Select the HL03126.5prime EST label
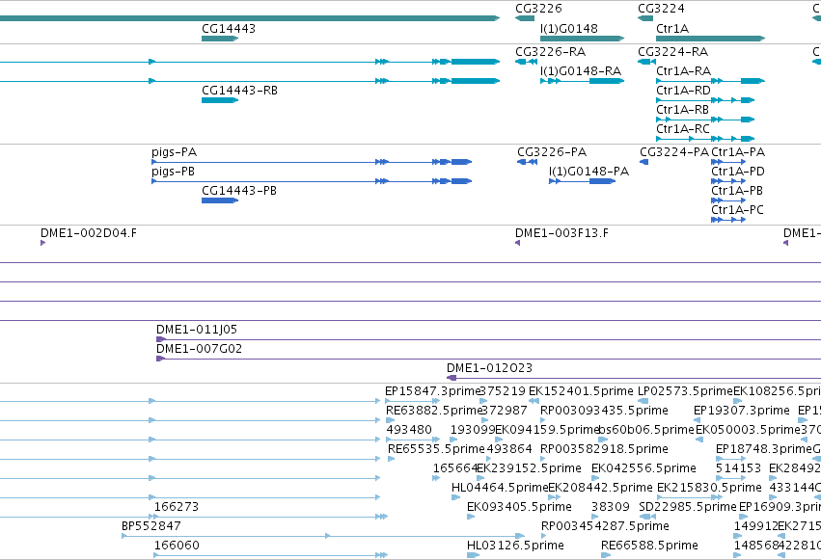The height and width of the screenshot is (560, 821). 515,546
